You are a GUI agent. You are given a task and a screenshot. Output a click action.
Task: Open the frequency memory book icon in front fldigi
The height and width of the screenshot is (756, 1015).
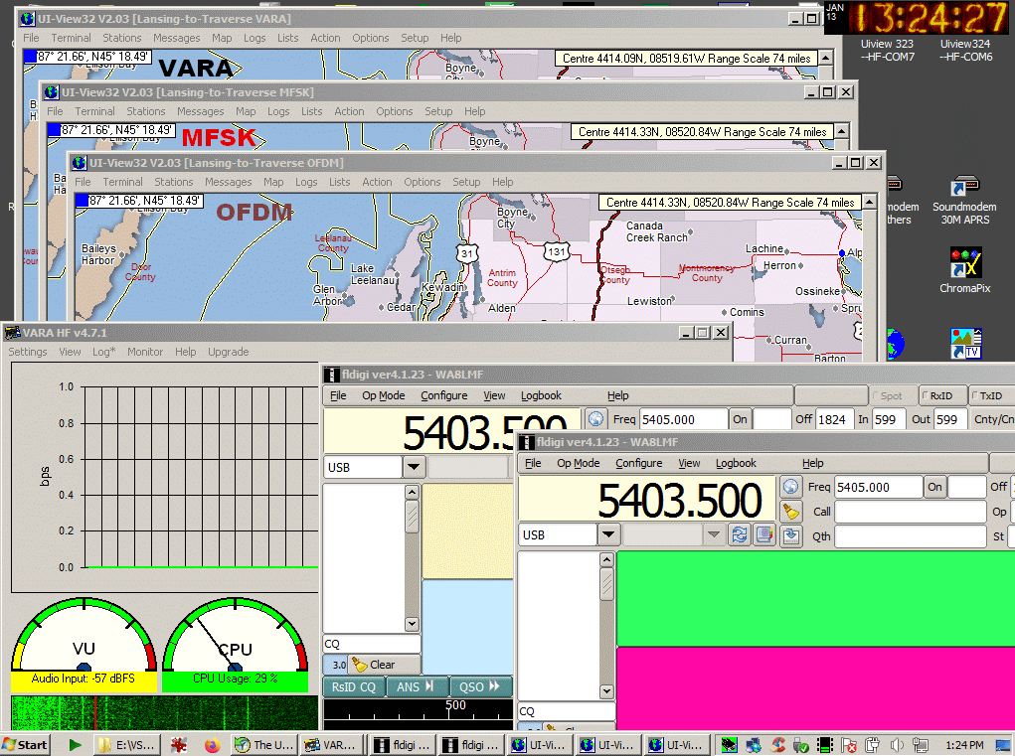pos(764,534)
